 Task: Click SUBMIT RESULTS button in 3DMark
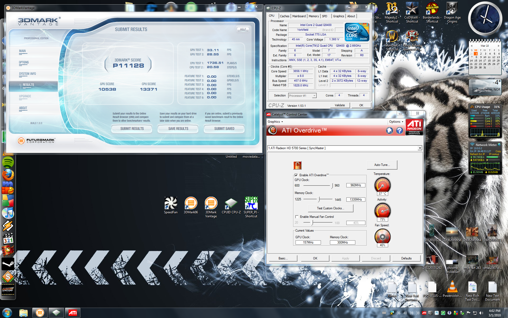coord(132,129)
